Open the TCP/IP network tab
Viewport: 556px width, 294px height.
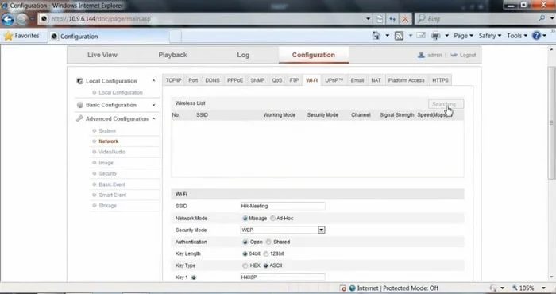173,80
